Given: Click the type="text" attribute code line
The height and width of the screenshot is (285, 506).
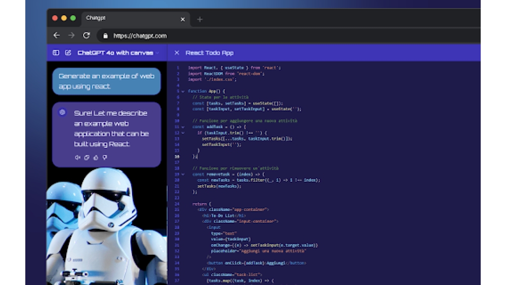Looking at the screenshot, I should (x=224, y=233).
